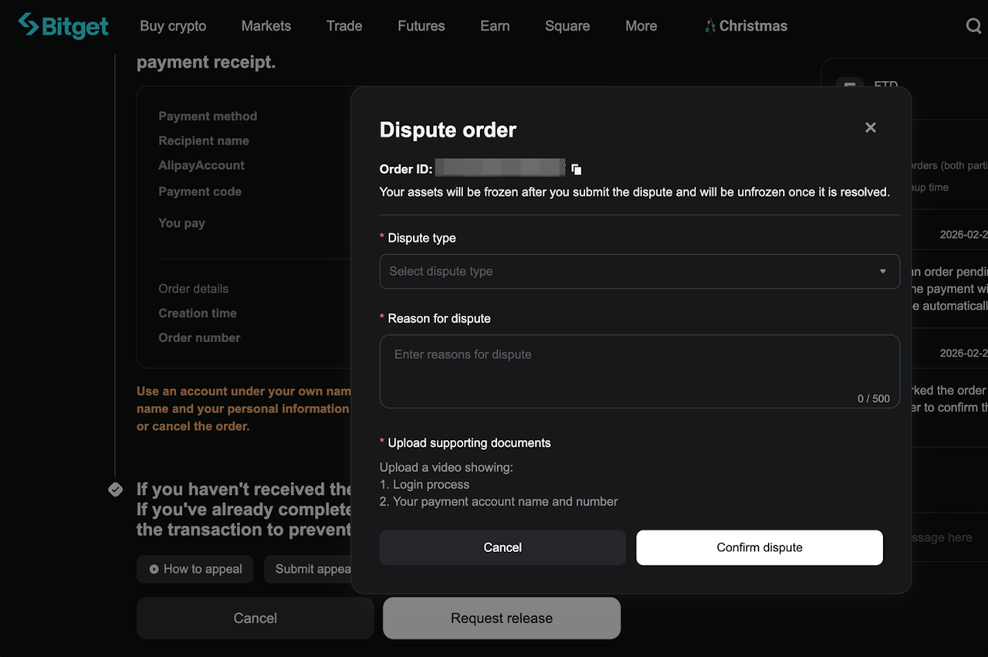Click the dispute type dropdown arrow
This screenshot has height=657, width=988.
coord(883,271)
